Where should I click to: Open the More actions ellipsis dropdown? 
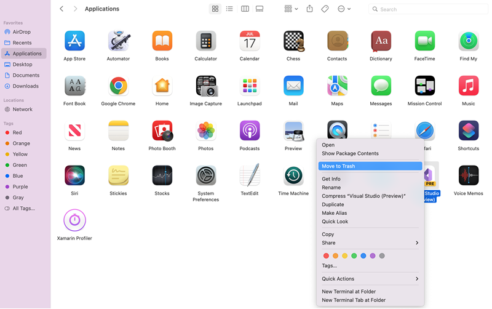pyautogui.click(x=344, y=9)
